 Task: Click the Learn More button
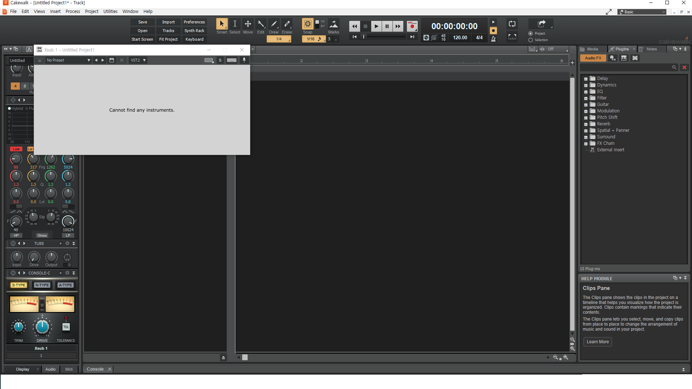click(598, 342)
